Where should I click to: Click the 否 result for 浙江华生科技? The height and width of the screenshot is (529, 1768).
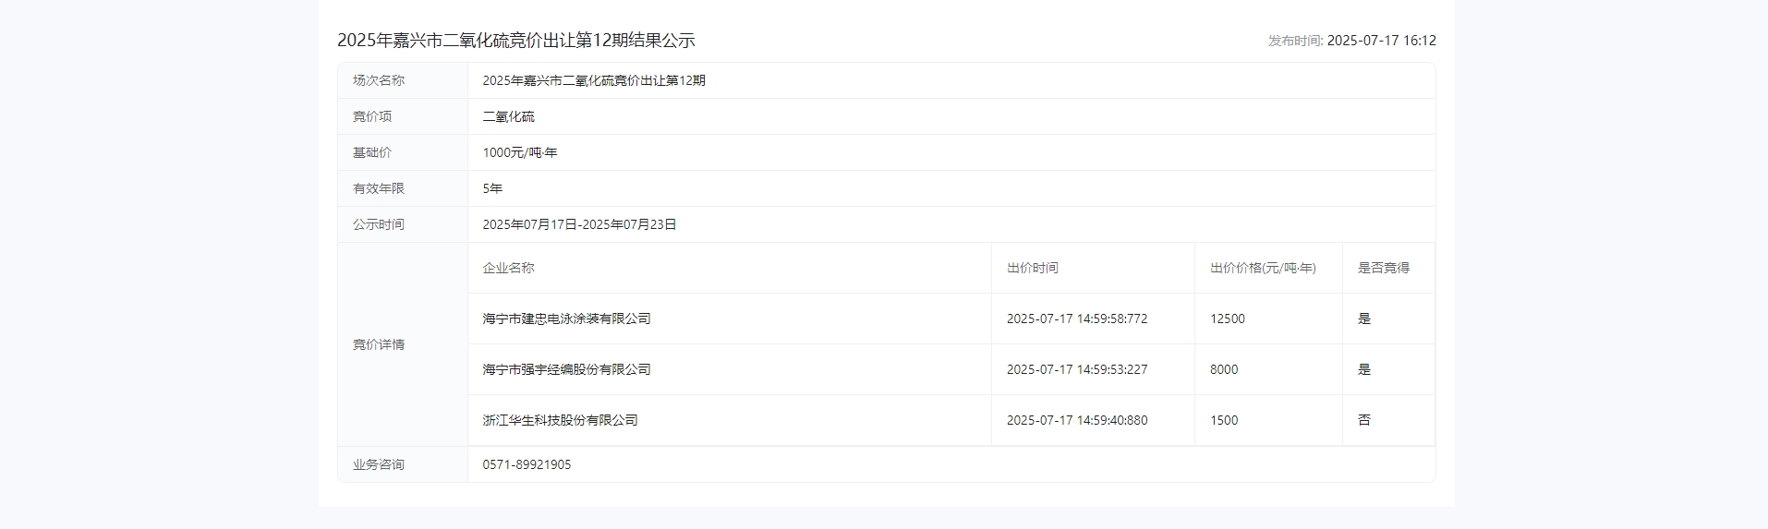1363,420
